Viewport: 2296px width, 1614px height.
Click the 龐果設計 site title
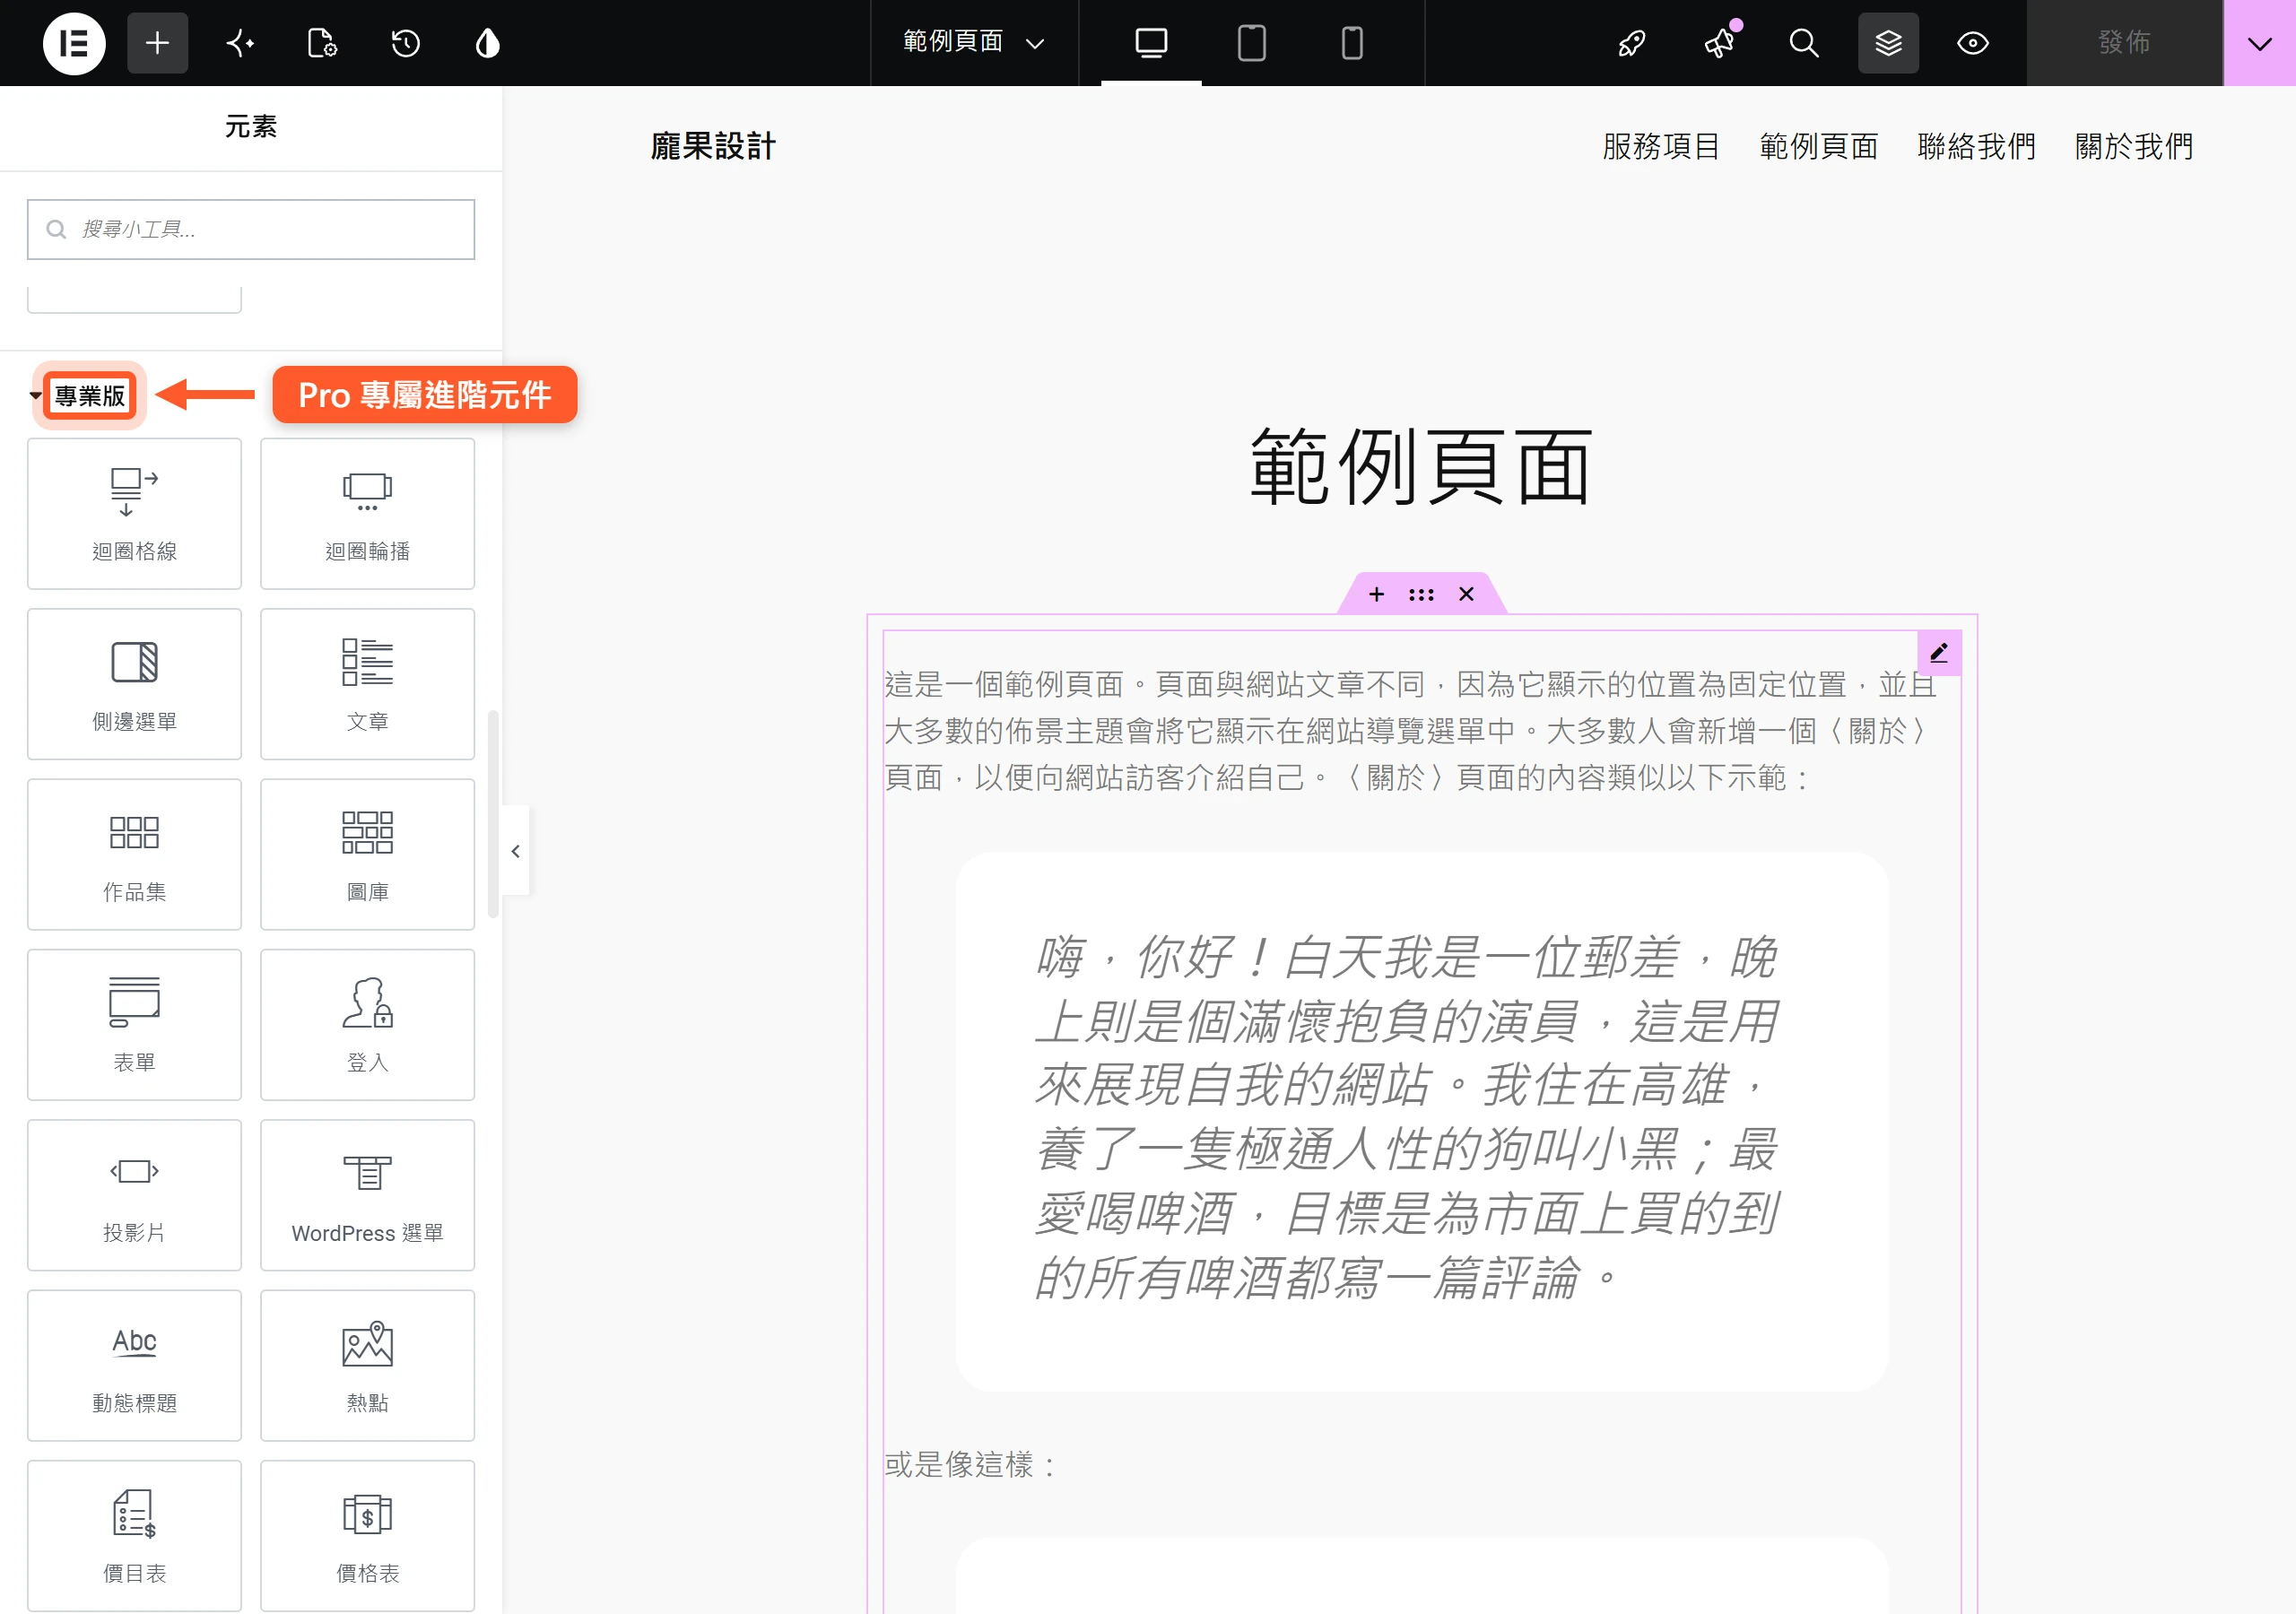coord(713,147)
